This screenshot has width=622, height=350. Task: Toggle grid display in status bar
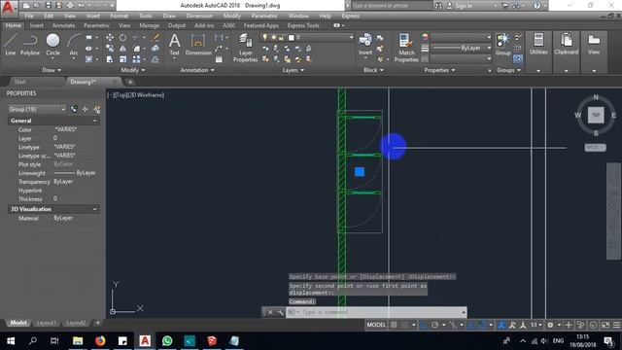tap(394, 325)
